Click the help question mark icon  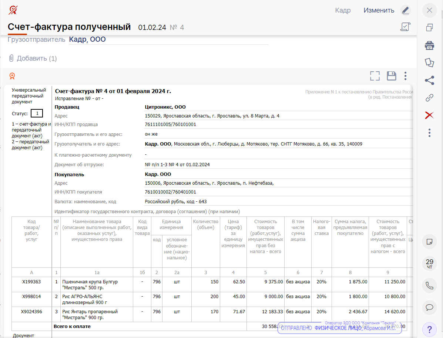[429, 329]
